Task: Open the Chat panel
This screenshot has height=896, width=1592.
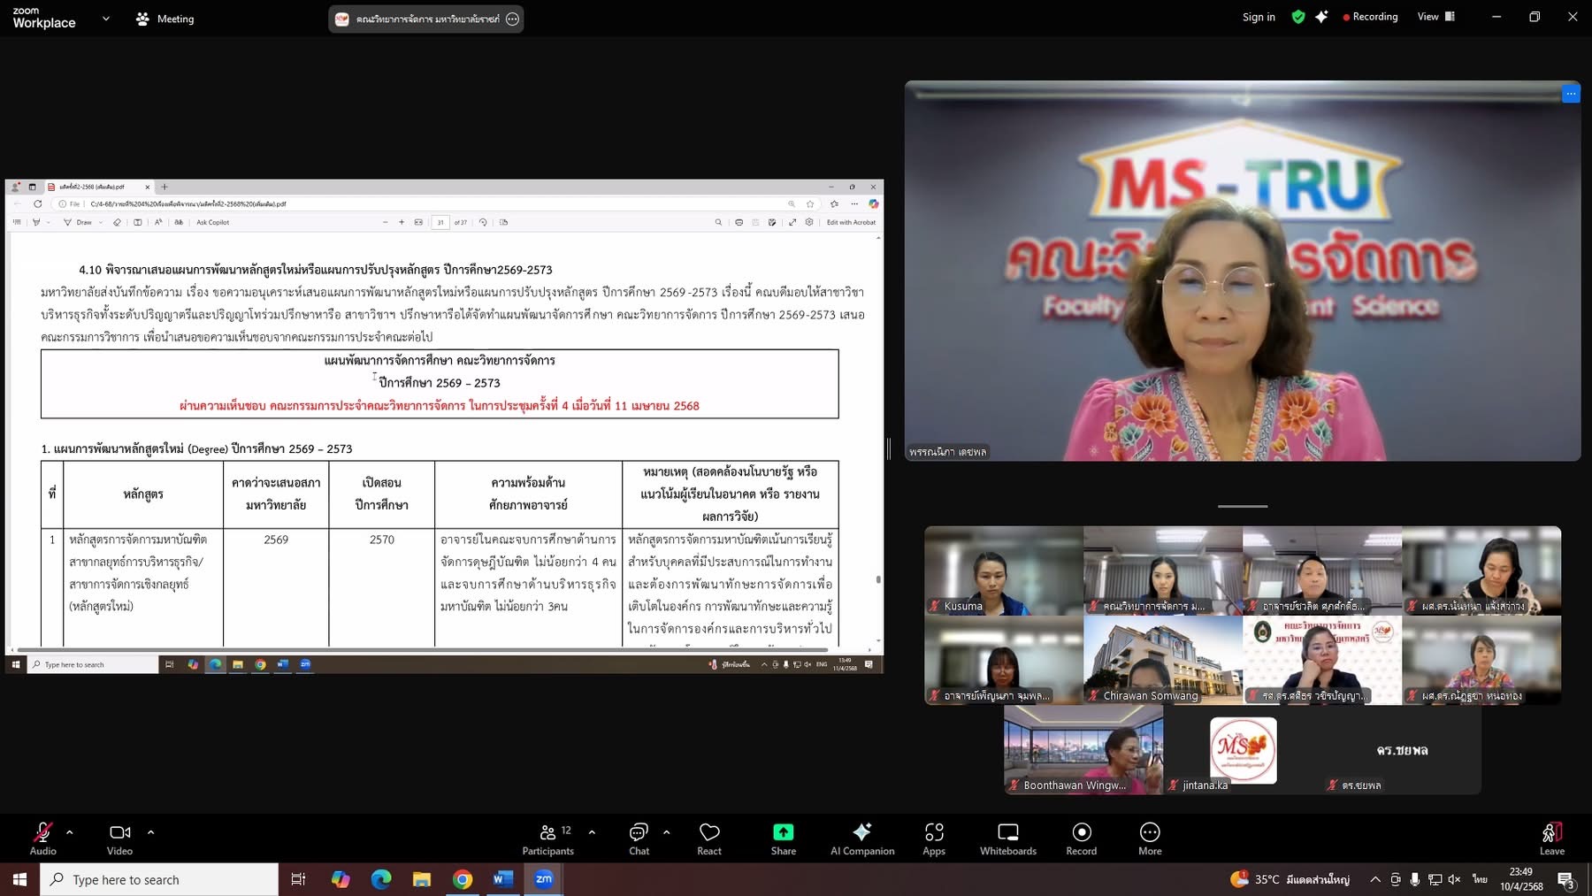Action: coord(639,839)
